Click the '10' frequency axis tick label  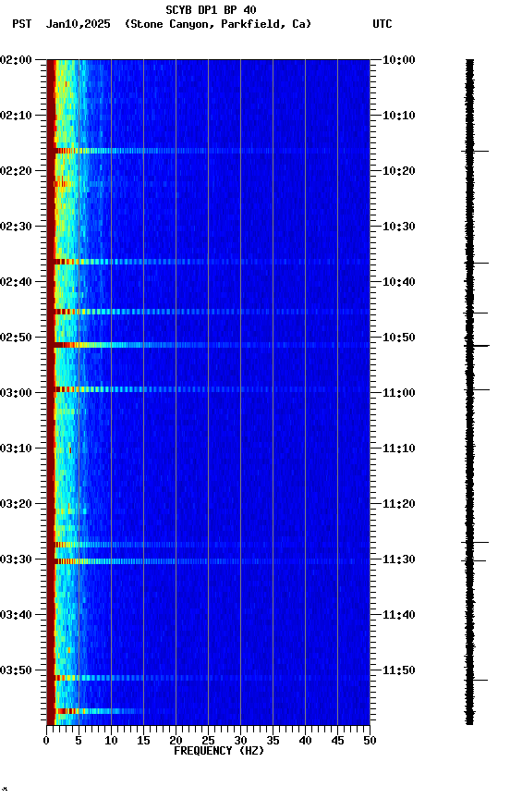[x=111, y=741]
